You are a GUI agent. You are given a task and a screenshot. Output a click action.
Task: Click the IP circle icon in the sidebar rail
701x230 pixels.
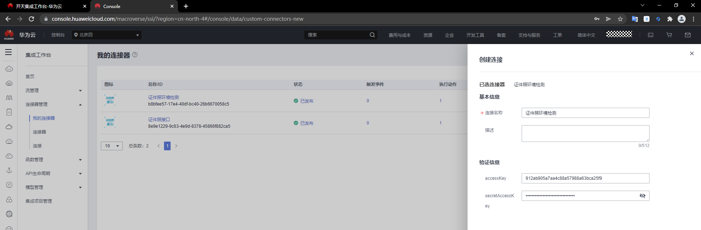(9, 185)
